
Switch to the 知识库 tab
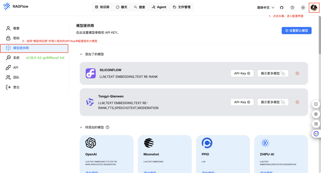pyautogui.click(x=102, y=7)
